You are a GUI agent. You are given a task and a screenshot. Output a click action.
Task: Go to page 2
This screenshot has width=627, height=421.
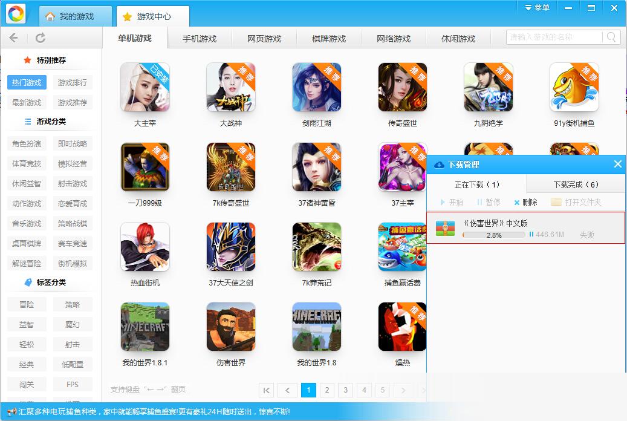(327, 390)
